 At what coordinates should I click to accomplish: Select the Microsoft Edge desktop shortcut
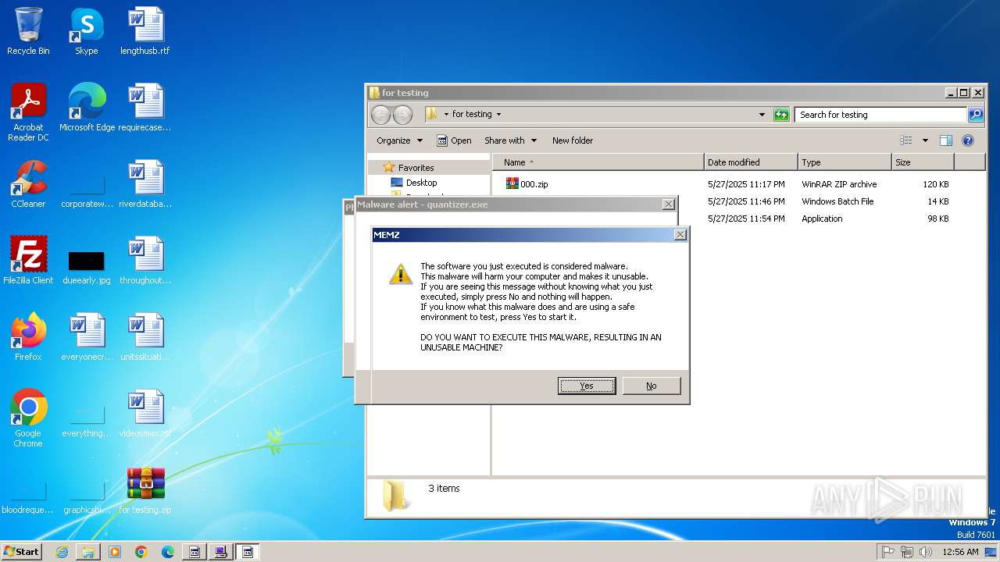pyautogui.click(x=87, y=108)
